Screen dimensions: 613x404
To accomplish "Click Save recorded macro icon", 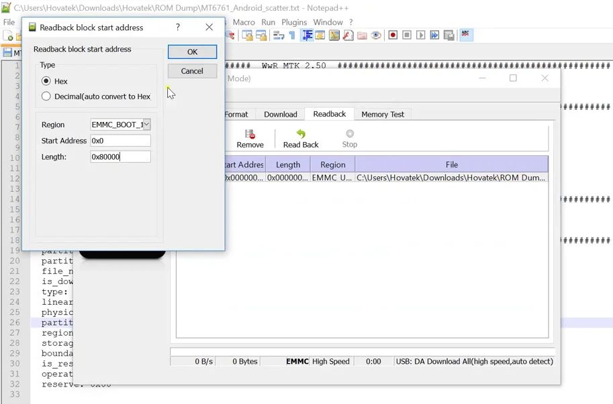I will 449,35.
